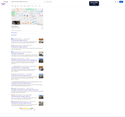Expand the More dropdown
This screenshot has height=117, width=125.
36,6
